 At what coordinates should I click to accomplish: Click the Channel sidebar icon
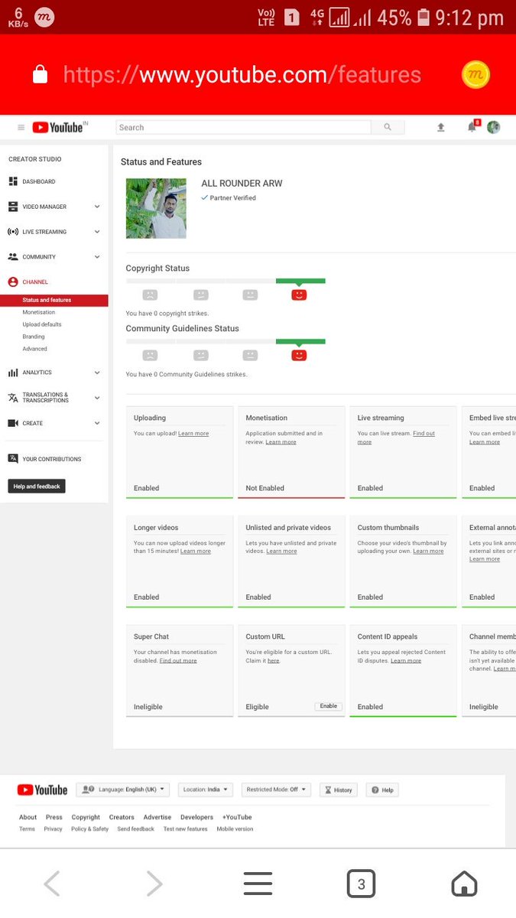[13, 282]
